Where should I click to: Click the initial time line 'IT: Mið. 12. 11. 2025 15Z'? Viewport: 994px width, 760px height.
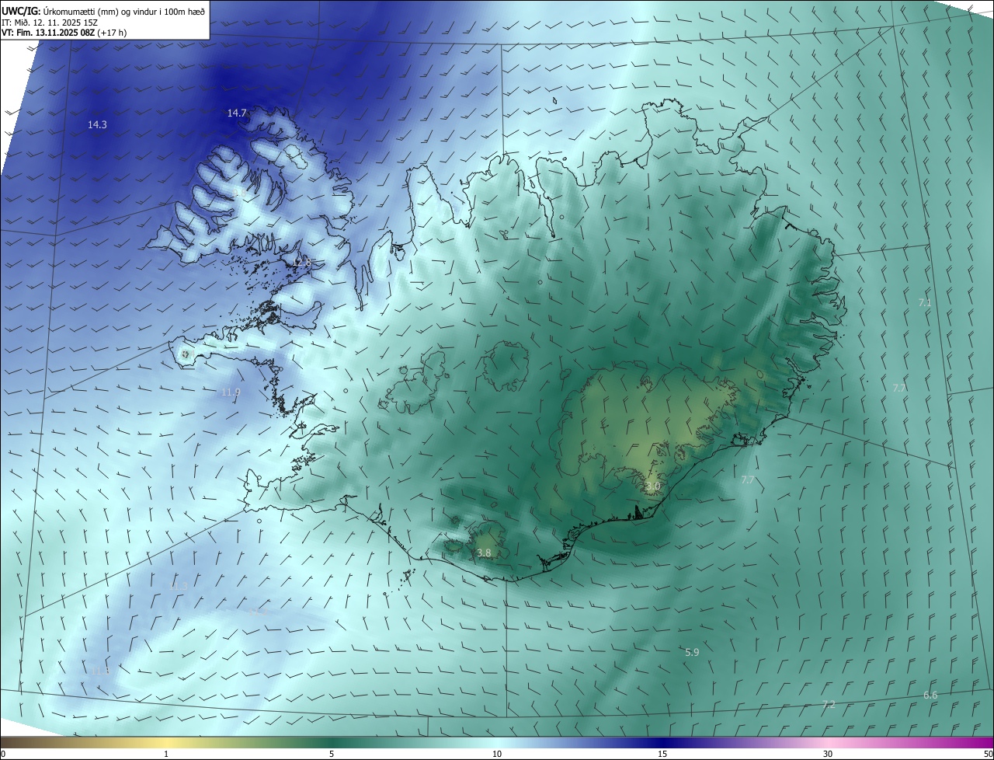(50, 22)
